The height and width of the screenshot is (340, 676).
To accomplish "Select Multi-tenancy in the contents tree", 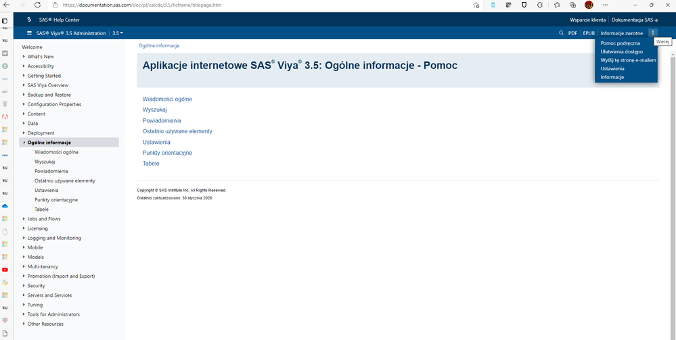I will [x=43, y=267].
